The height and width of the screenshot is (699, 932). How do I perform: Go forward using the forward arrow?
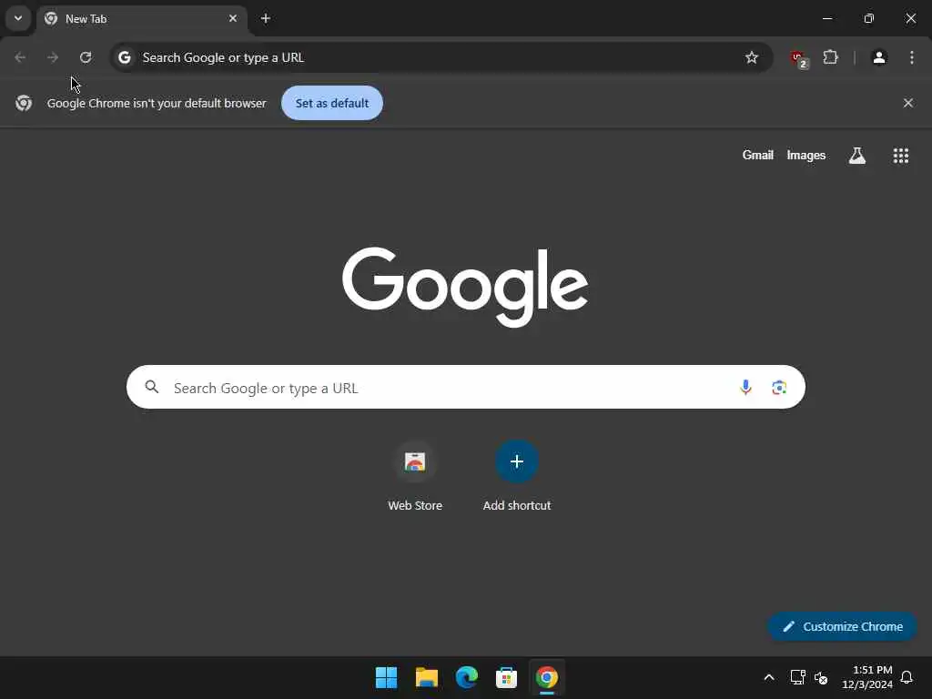click(x=53, y=57)
